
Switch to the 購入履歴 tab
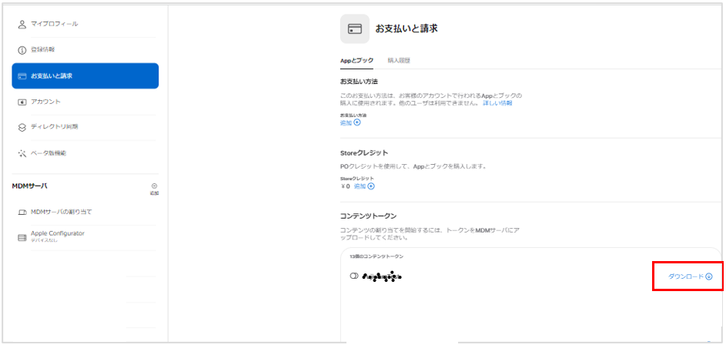click(x=399, y=61)
